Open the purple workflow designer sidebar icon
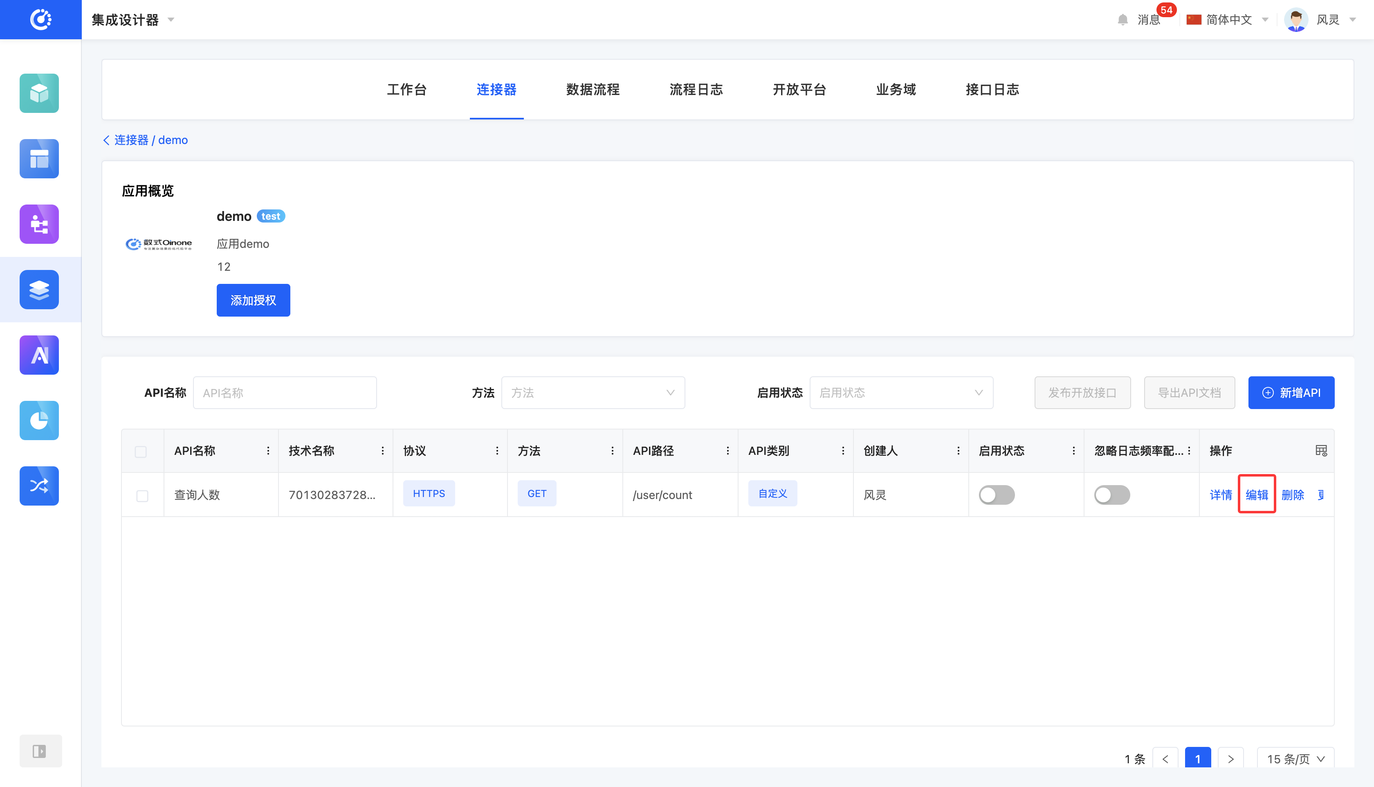 (x=39, y=224)
